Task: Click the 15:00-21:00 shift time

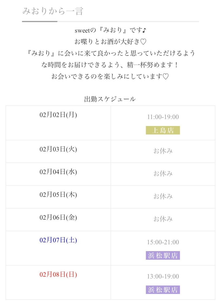Action: tap(163, 242)
